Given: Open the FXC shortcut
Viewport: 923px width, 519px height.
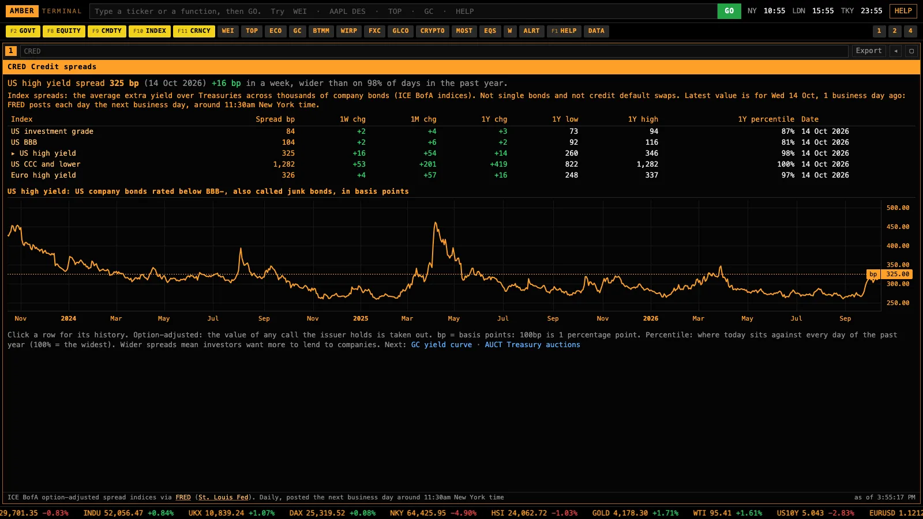Looking at the screenshot, I should [375, 31].
